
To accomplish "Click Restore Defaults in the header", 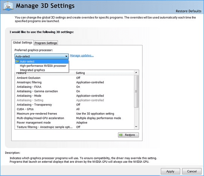I will pos(189,11).
